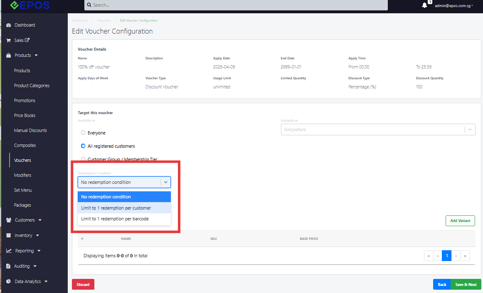
Task: Select the Everyone radio option
Action: 83,133
